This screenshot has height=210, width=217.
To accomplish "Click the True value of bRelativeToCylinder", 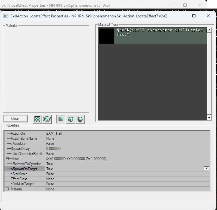I will [50, 164].
